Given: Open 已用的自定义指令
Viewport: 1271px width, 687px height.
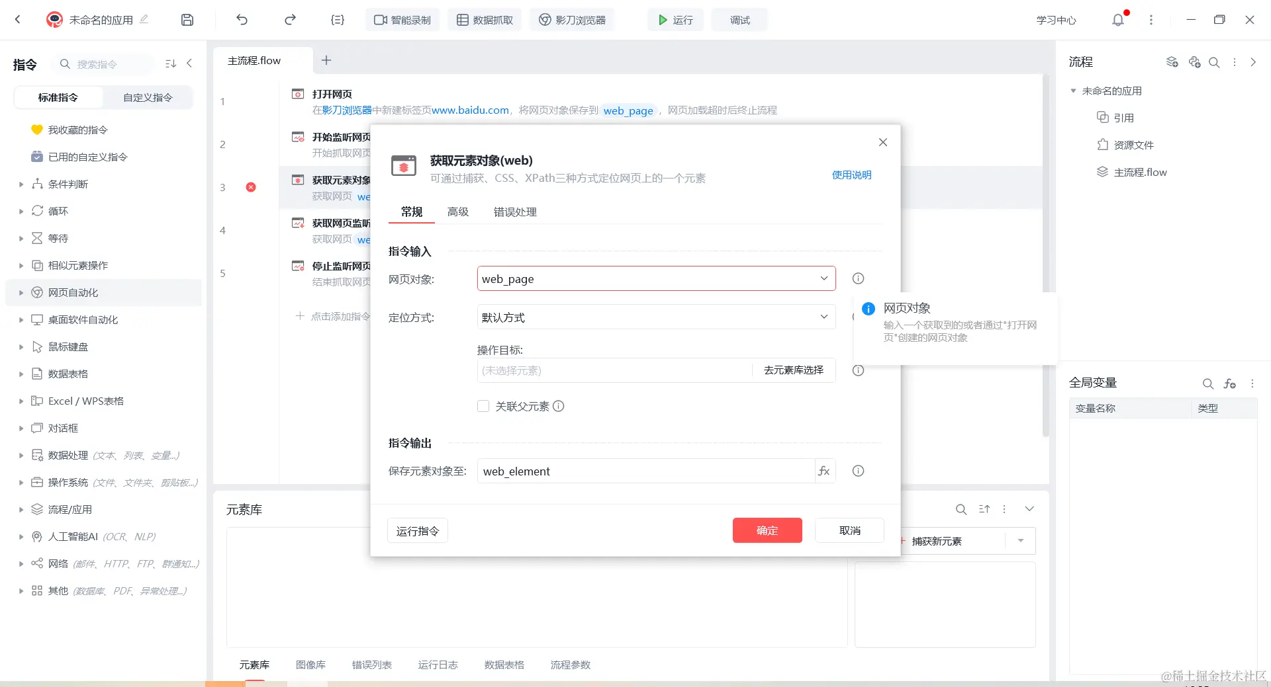Looking at the screenshot, I should point(87,157).
